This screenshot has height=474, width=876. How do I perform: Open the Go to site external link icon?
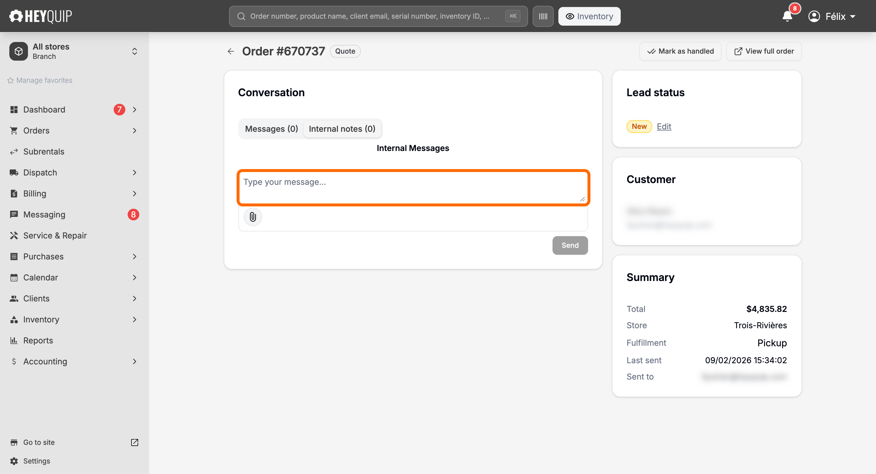click(x=134, y=442)
